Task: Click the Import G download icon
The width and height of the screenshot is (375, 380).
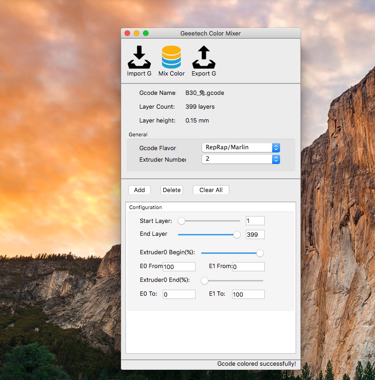Action: click(x=139, y=58)
